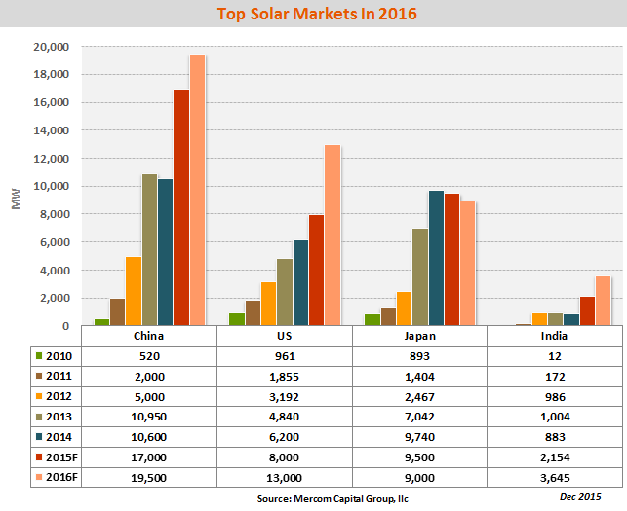Select the 2016F salmon legend swatch
This screenshot has width=627, height=511.
tap(36, 476)
